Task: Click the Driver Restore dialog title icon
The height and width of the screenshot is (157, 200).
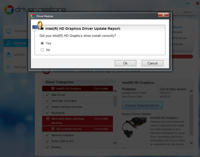Action: click(33, 16)
